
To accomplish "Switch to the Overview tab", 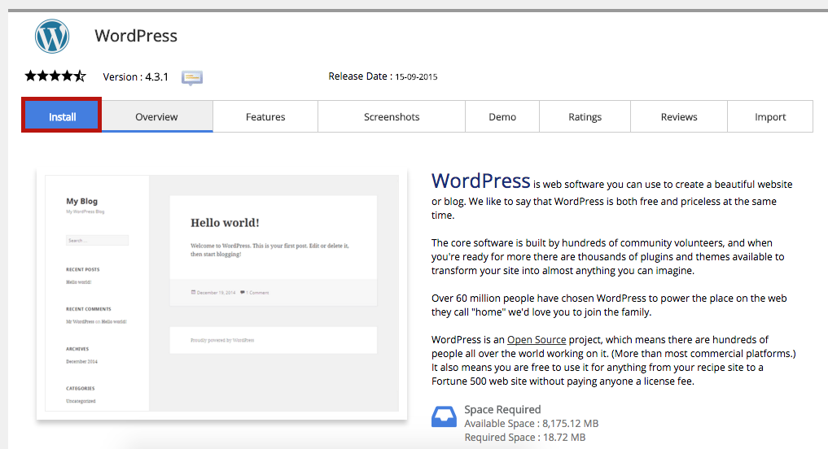I will click(x=157, y=116).
